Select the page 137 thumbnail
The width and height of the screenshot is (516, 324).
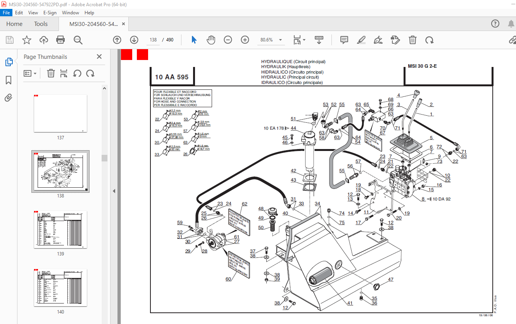(x=60, y=113)
